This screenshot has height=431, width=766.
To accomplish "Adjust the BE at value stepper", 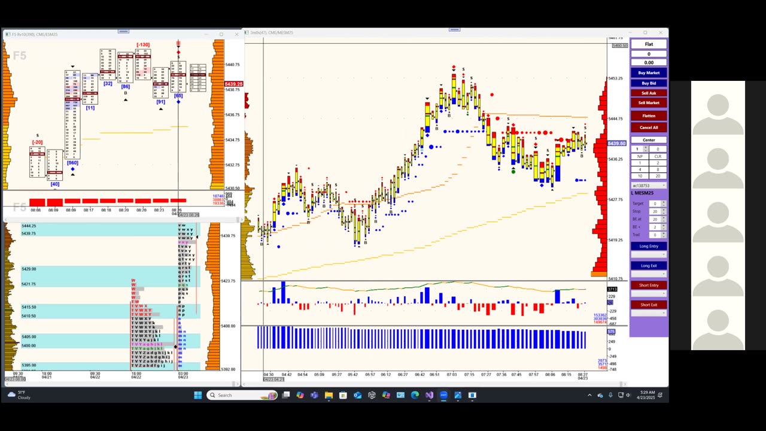I will [x=664, y=219].
